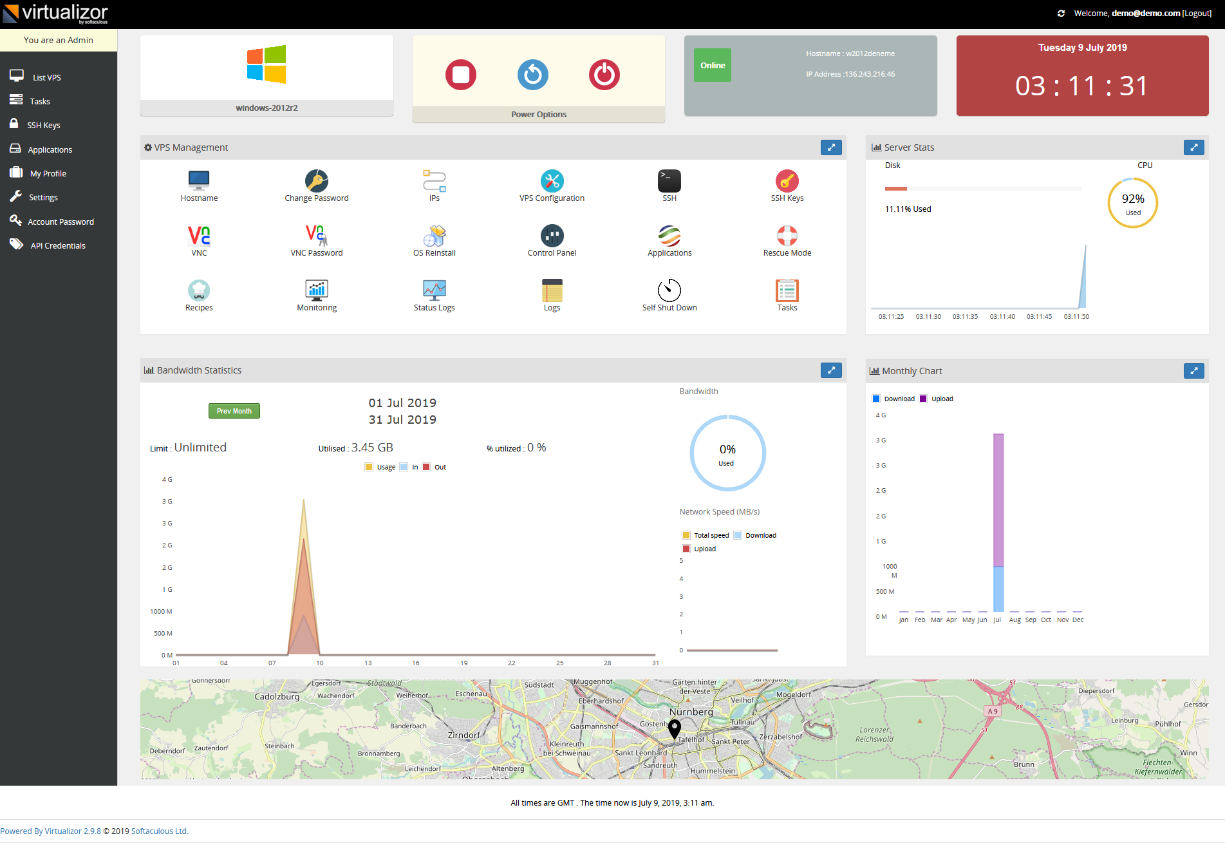The image size is (1225, 843).
Task: Toggle Download legend in Network Speed
Action: pyautogui.click(x=738, y=535)
